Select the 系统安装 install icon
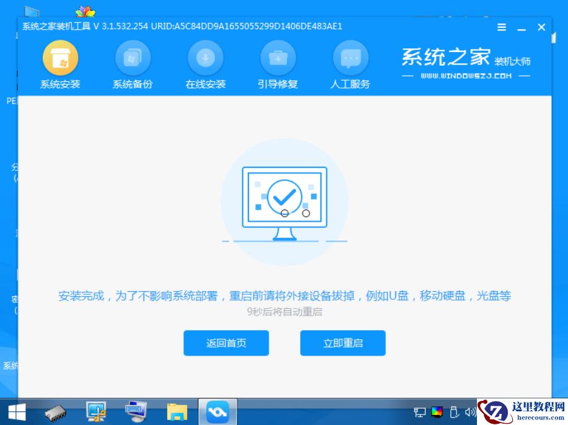Viewport: 568px width, 425px height. 59,59
